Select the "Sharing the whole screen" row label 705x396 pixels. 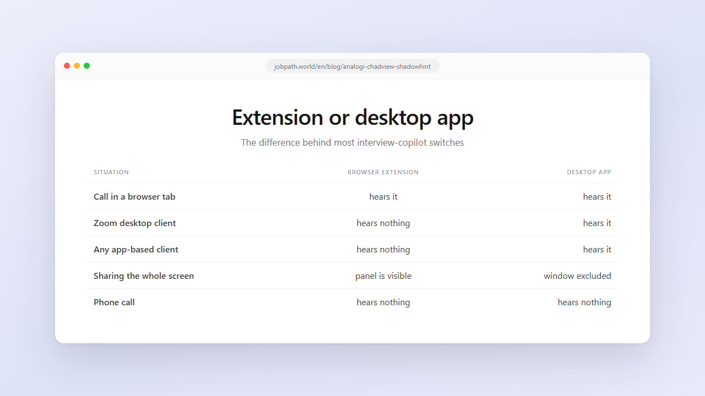[144, 276]
